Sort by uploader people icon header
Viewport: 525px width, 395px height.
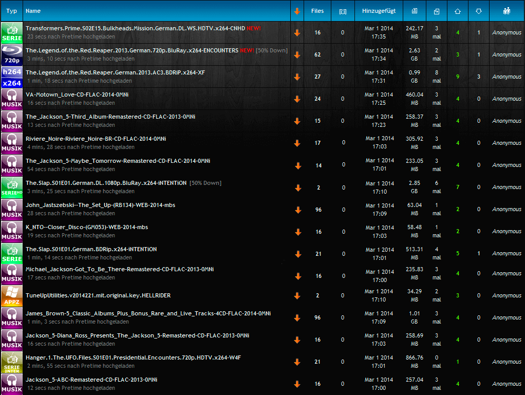pyautogui.click(x=507, y=11)
